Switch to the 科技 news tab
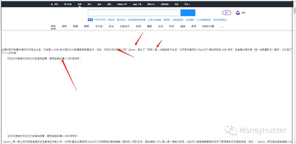This screenshot has width=296, height=144. [172, 27]
